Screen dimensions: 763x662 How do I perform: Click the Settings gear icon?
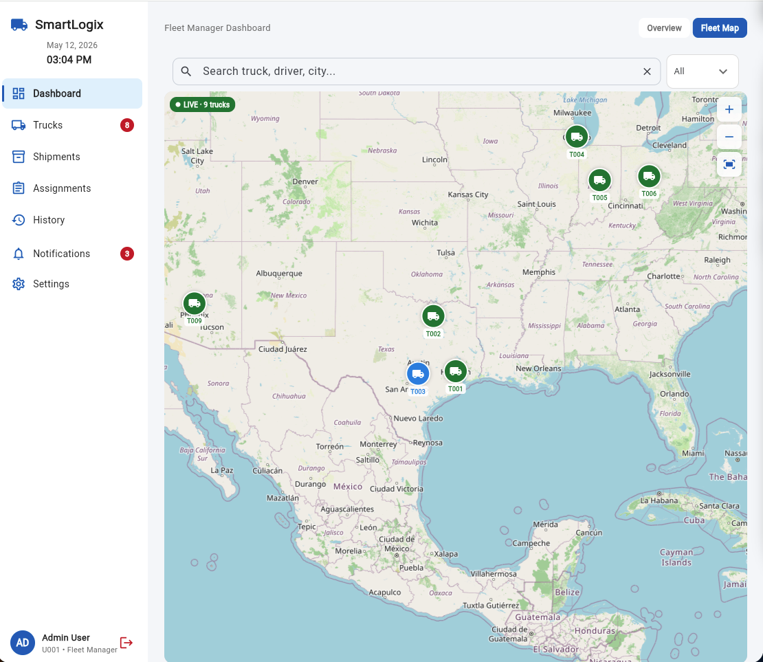(x=19, y=284)
